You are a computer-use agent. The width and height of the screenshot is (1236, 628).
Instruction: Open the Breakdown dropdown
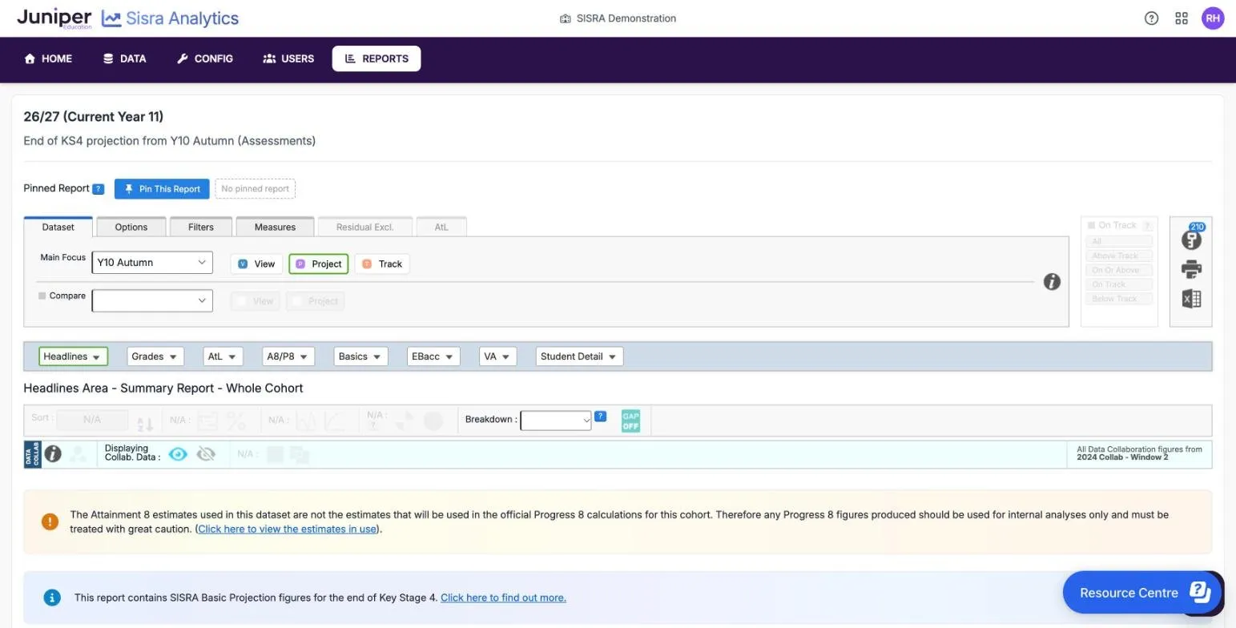point(556,421)
